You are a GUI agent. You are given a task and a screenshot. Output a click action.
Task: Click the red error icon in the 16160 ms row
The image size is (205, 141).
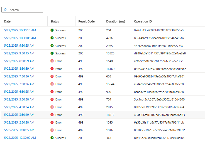(52, 69)
